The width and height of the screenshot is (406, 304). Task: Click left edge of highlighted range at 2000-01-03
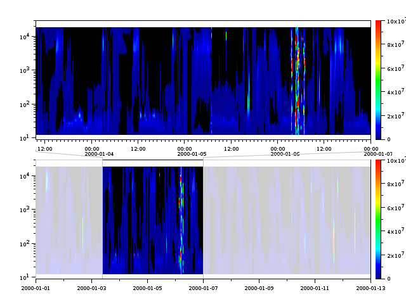tap(103, 218)
